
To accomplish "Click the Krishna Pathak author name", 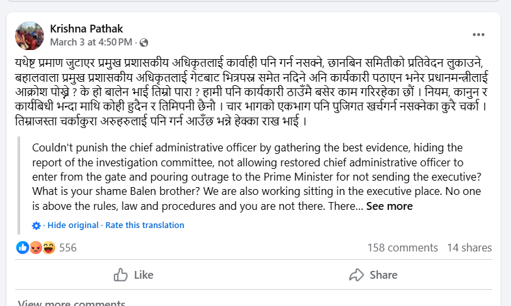I will (x=86, y=29).
